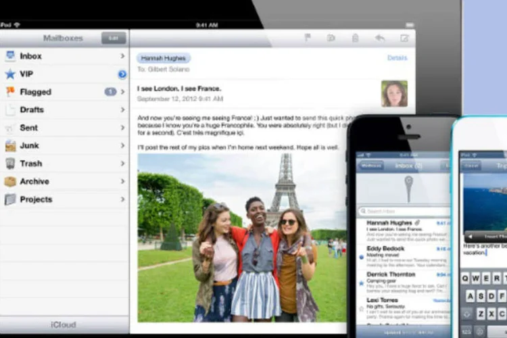This screenshot has width=507, height=338.
Task: Expand the Sent row chevron
Action: (x=122, y=128)
